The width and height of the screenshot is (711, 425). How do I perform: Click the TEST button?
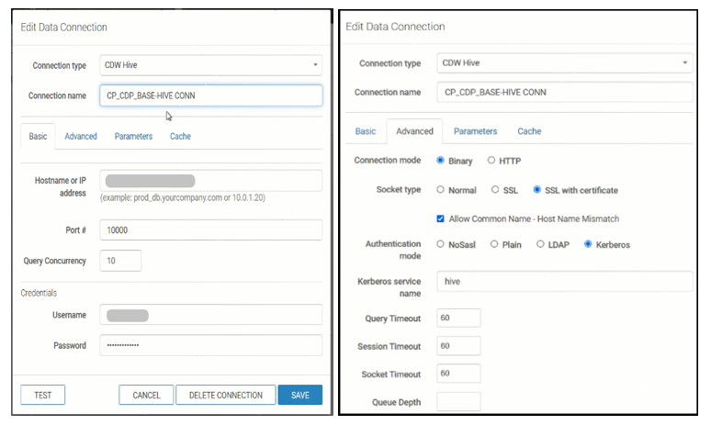tap(42, 395)
